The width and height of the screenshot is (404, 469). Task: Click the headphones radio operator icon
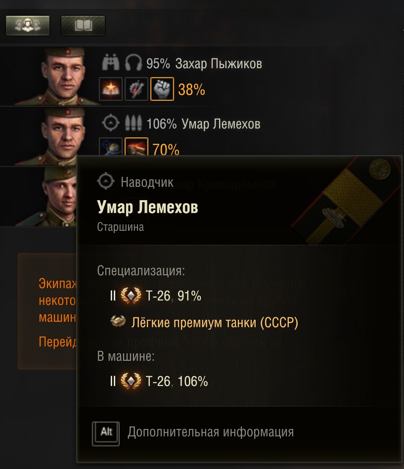click(x=133, y=63)
